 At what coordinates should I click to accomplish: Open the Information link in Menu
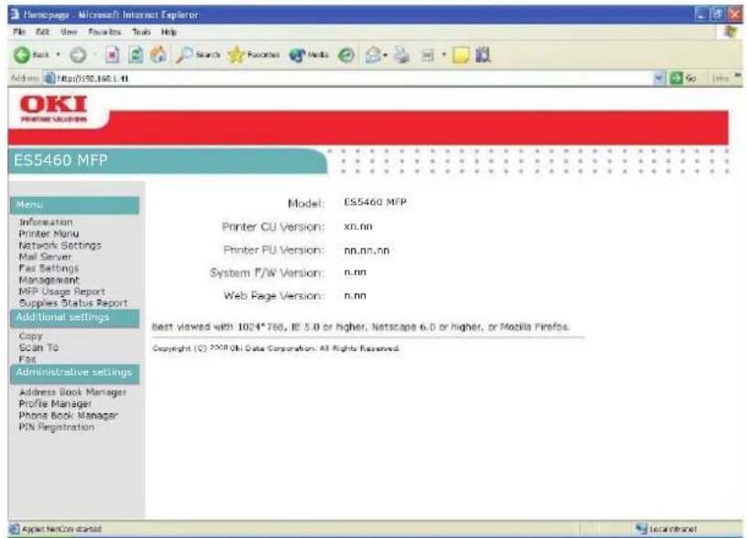46,222
